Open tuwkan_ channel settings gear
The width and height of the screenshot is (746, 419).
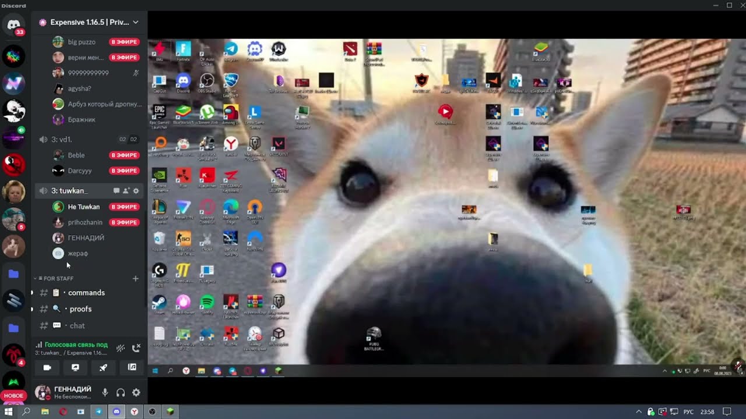(136, 191)
